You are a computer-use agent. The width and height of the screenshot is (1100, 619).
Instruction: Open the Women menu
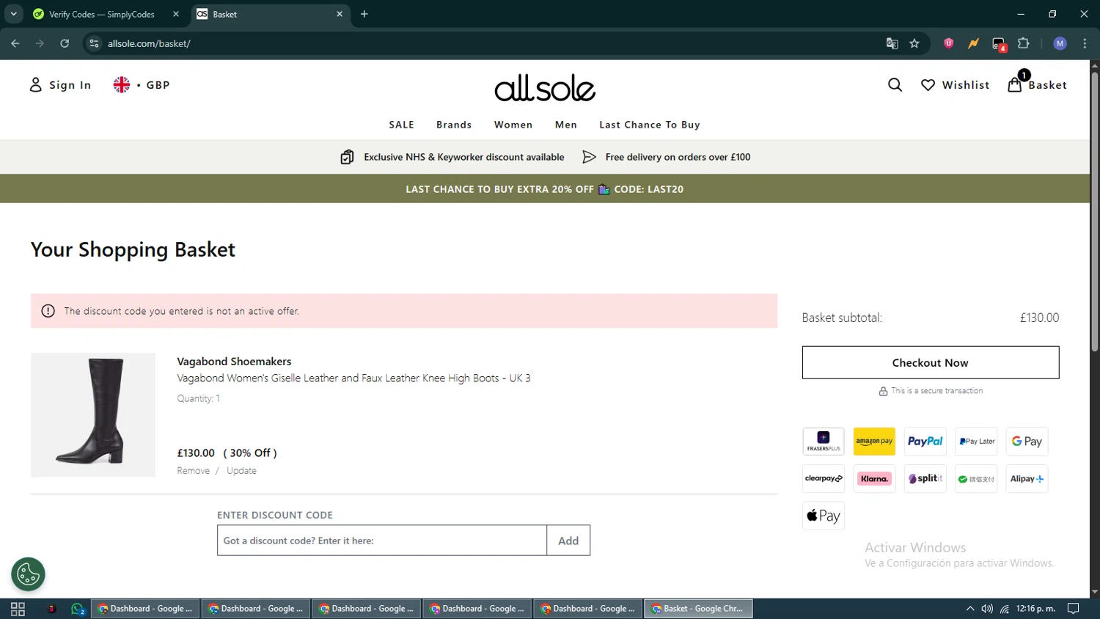tap(513, 125)
